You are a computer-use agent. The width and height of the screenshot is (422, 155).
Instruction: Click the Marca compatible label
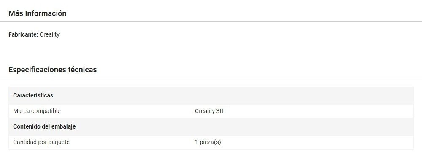tap(37, 111)
